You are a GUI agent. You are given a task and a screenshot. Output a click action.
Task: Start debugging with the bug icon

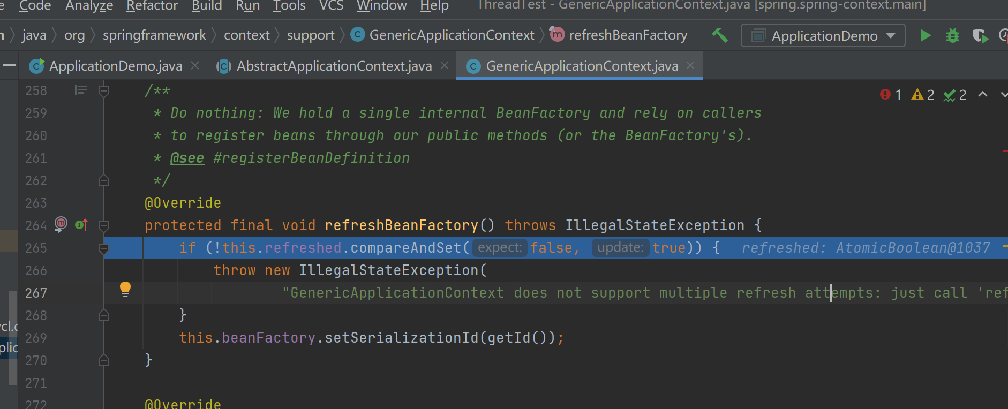(x=953, y=36)
